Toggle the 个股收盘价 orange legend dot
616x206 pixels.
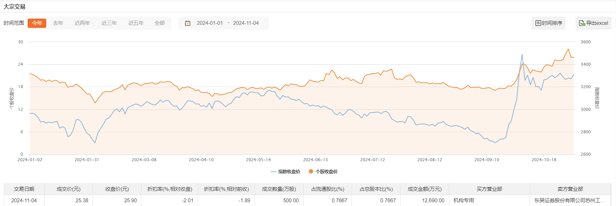pos(311,172)
